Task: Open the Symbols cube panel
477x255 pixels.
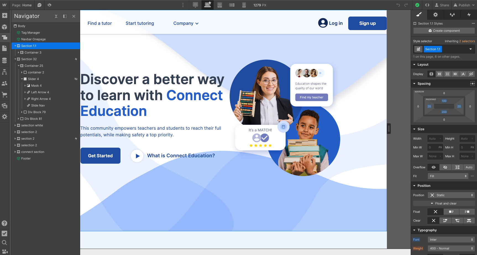Action: coord(4,27)
